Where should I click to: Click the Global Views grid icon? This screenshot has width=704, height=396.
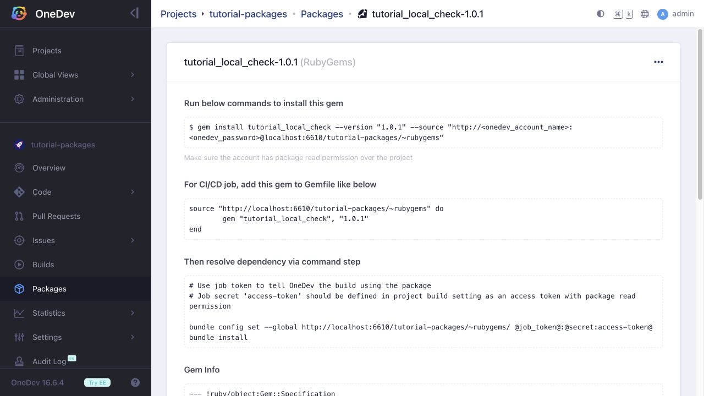coord(19,75)
